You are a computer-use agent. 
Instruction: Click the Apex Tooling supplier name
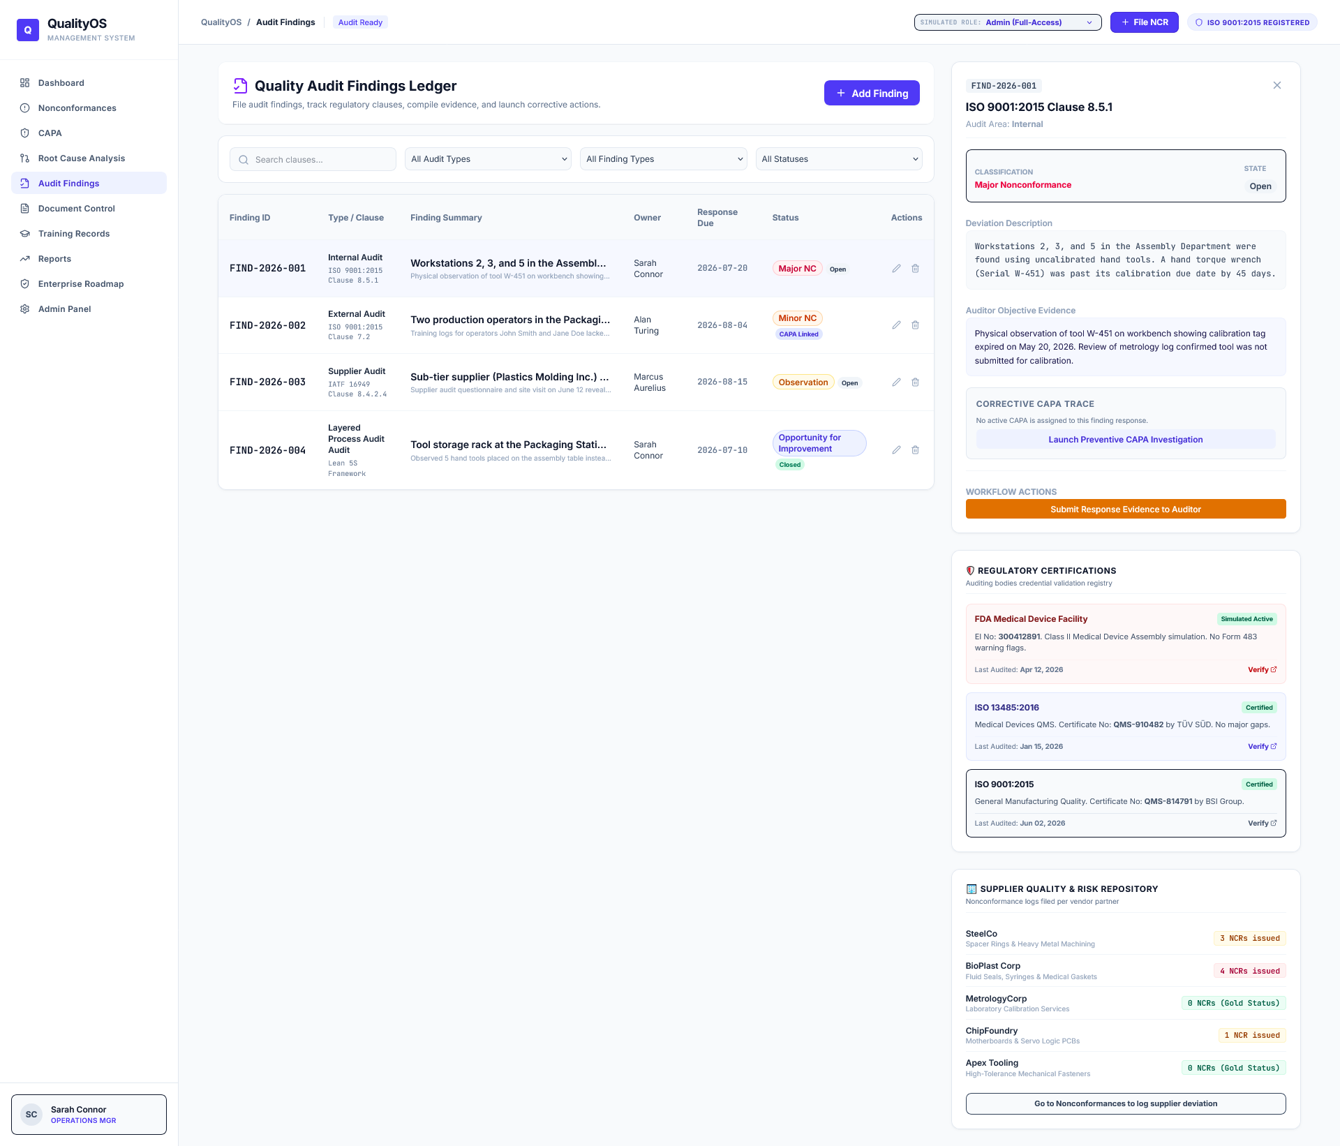tap(992, 1062)
